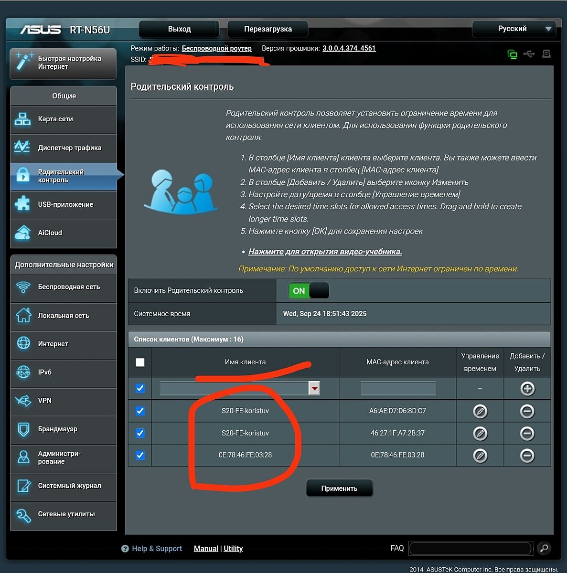Edit time schedule for MAC A6:AE:D7:D6:8D:C7
This screenshot has width=567, height=573.
click(480, 411)
